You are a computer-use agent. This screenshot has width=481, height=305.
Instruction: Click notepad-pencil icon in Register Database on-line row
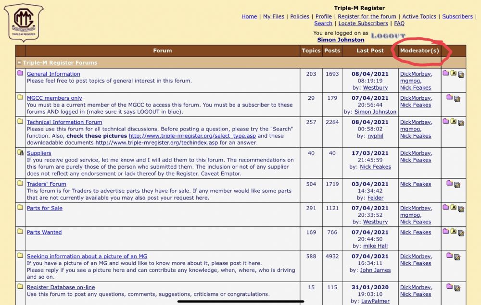pos(457,288)
